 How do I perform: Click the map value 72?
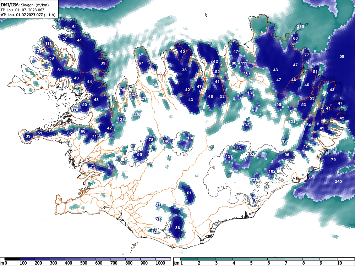[305, 146]
